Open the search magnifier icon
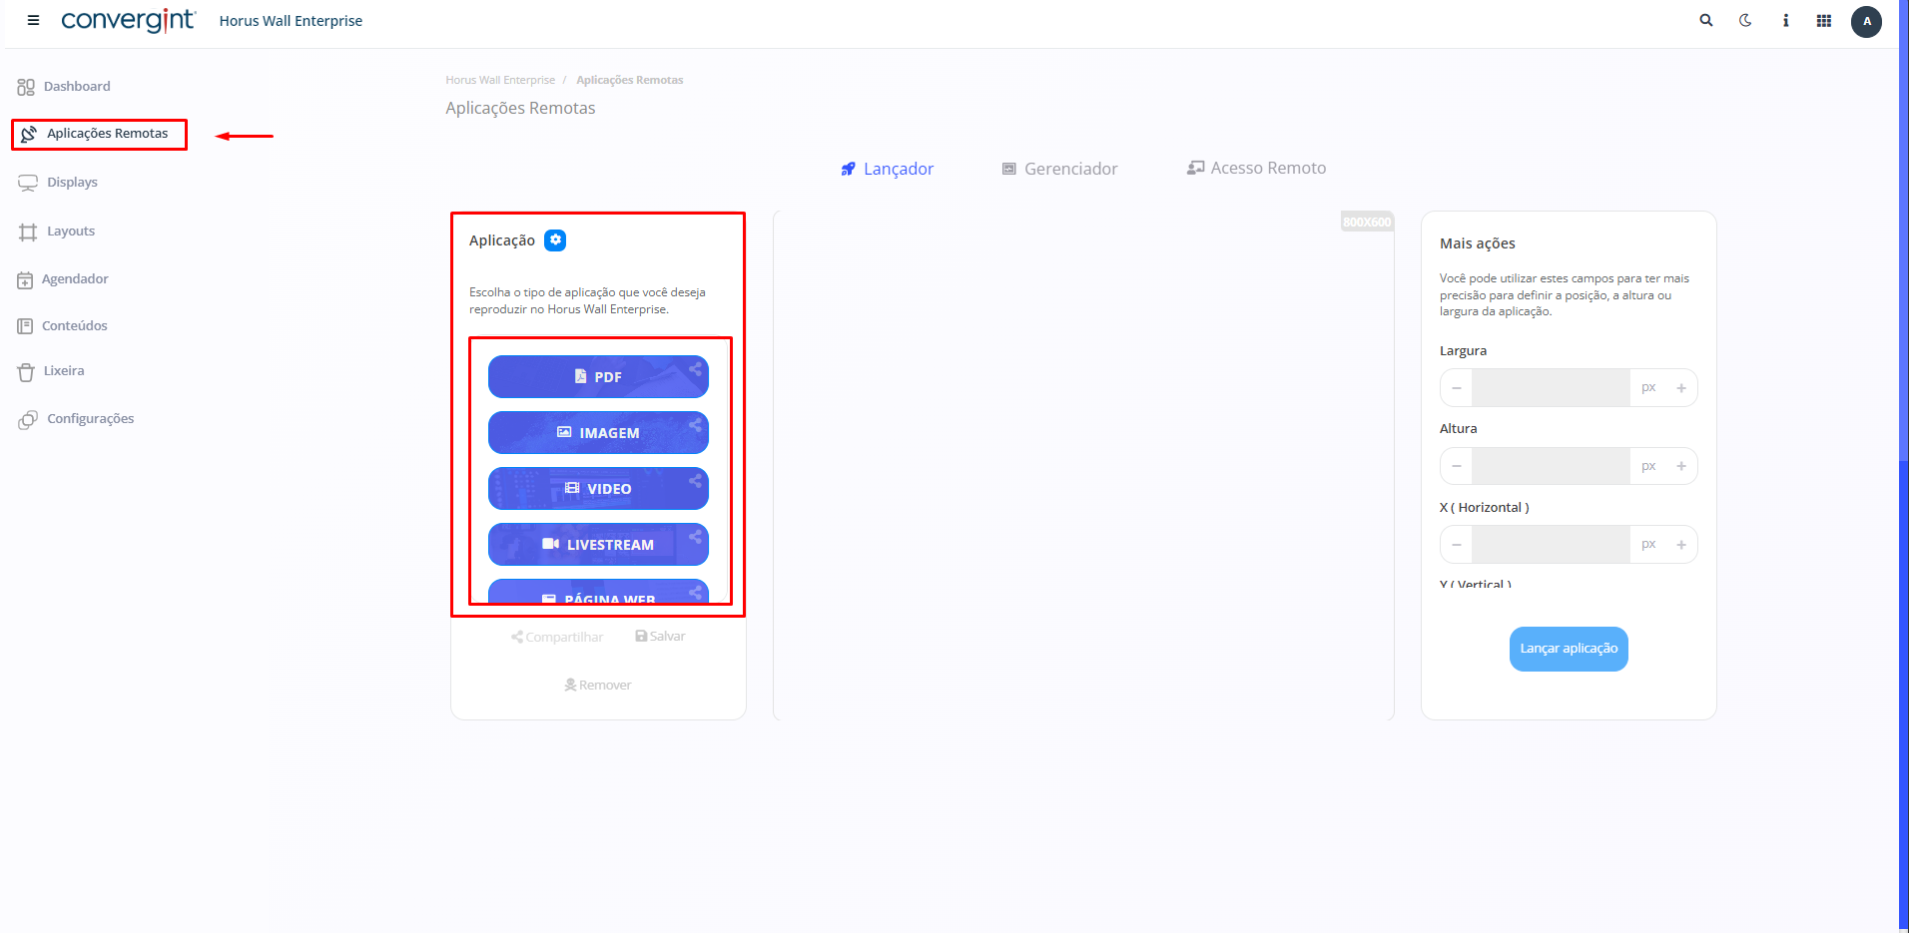This screenshot has width=1909, height=933. 1706,20
